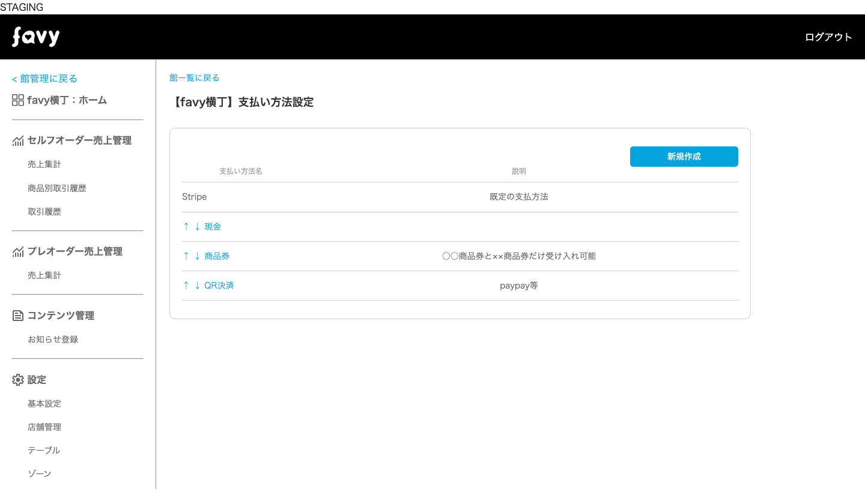Click the favy logo in header
Screen dimensions: 865x489
point(36,37)
